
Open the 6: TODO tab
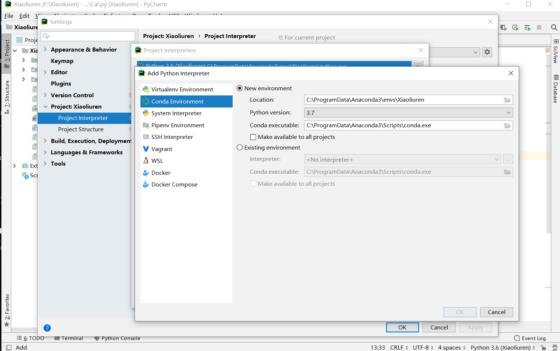[30, 338]
